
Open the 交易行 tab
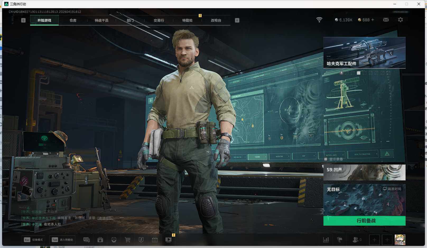[x=159, y=20]
